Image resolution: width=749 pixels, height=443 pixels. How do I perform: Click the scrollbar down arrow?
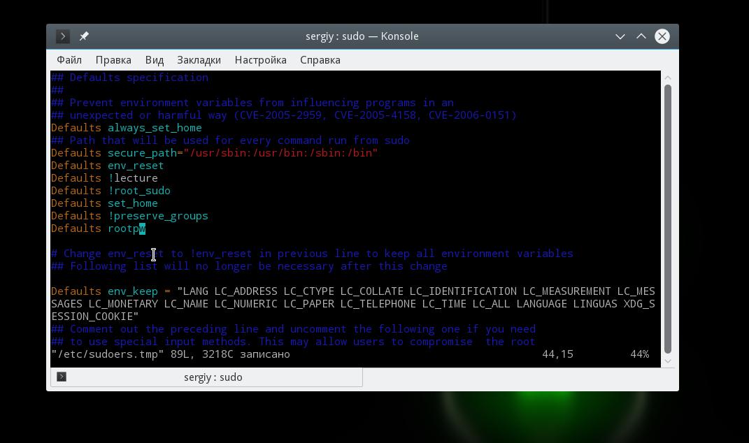tap(668, 361)
